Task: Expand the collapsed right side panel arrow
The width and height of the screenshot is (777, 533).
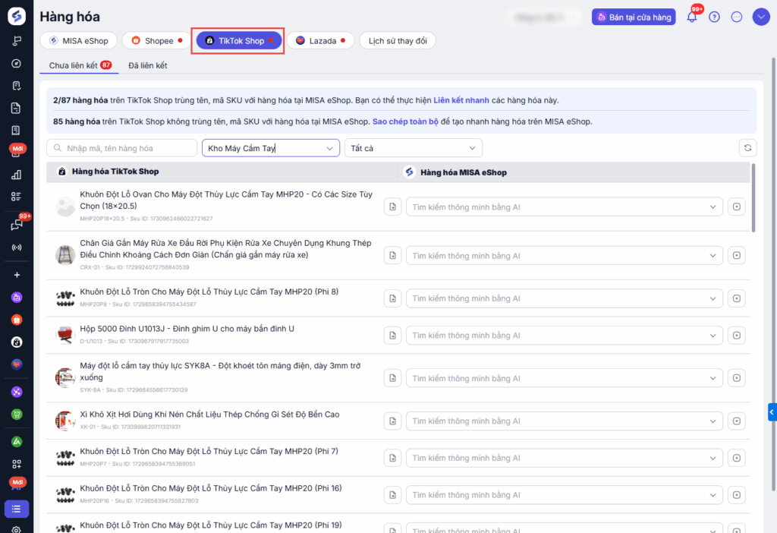Action: pyautogui.click(x=772, y=412)
